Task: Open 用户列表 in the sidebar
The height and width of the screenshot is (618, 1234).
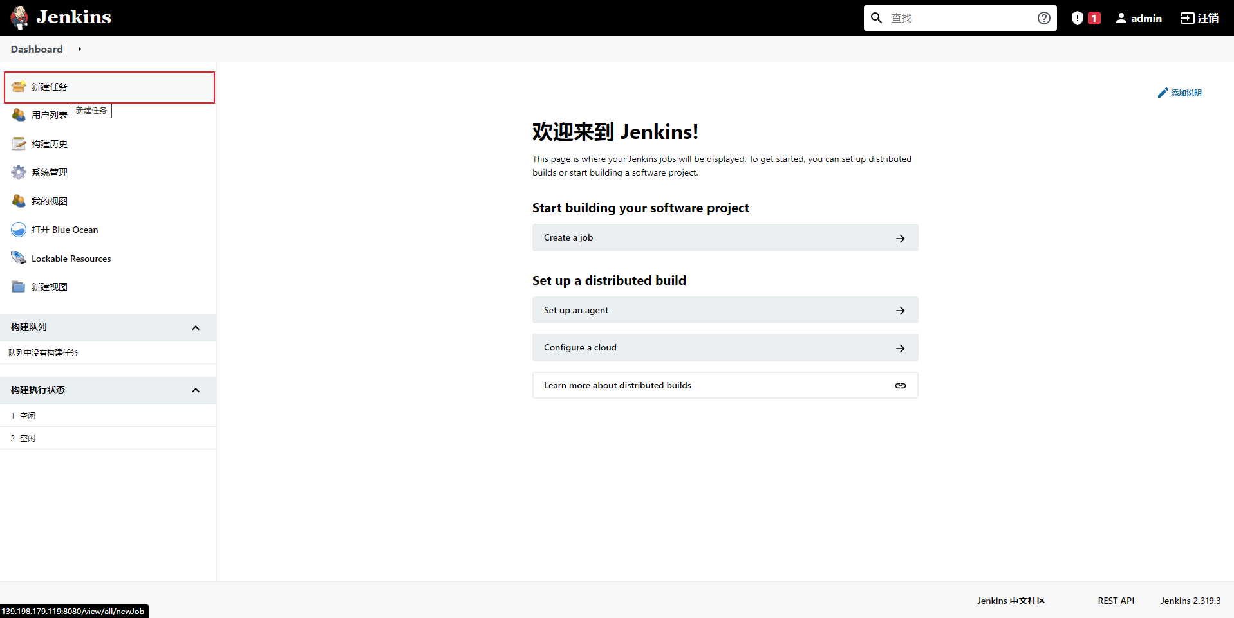Action: [x=50, y=115]
